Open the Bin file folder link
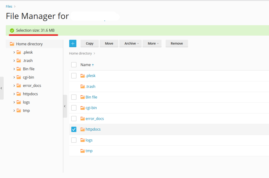This screenshot has height=178, width=269. pyautogui.click(x=91, y=97)
